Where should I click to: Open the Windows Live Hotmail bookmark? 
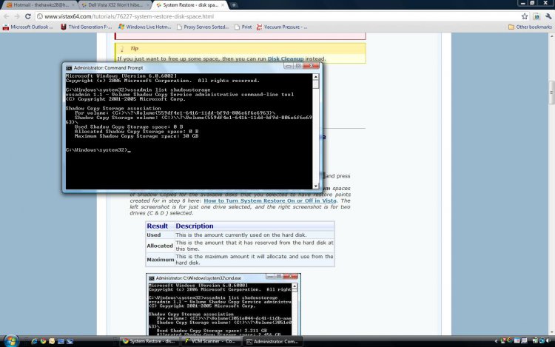[145, 27]
